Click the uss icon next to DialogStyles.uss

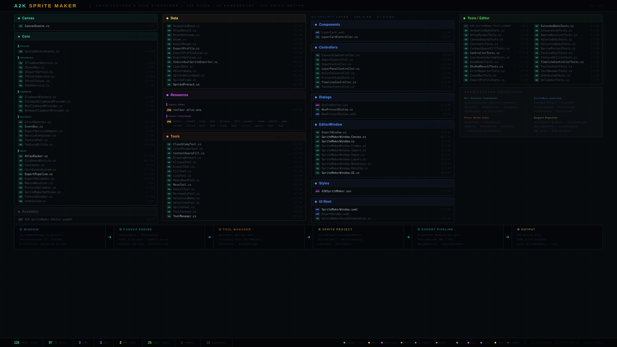317,105
